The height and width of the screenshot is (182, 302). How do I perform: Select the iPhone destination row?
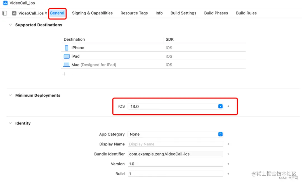coord(153,48)
